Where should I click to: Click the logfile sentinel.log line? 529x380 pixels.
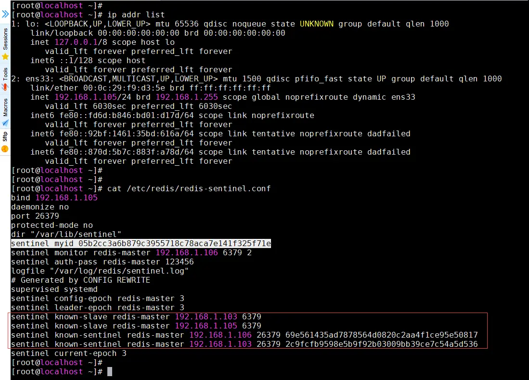pos(100,271)
